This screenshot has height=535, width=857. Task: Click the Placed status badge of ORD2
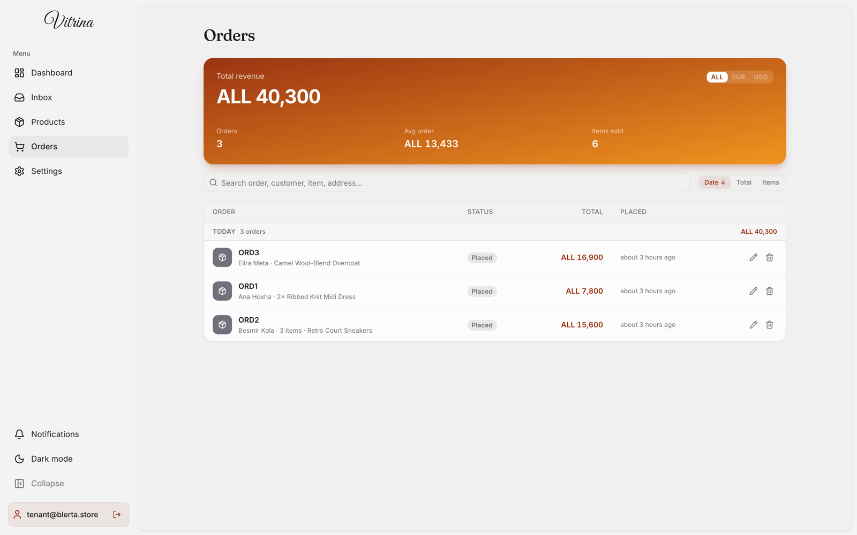482,325
